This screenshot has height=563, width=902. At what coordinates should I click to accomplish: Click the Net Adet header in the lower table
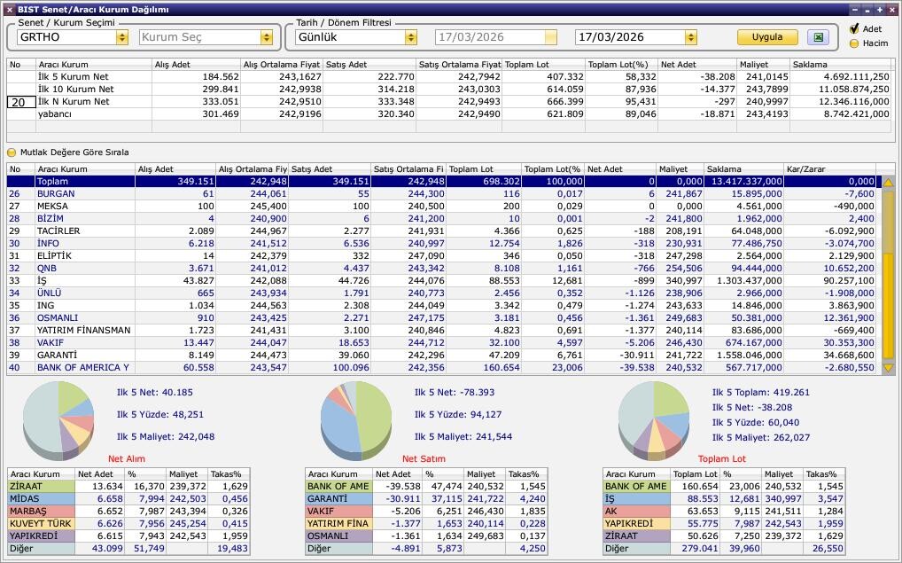coord(619,168)
